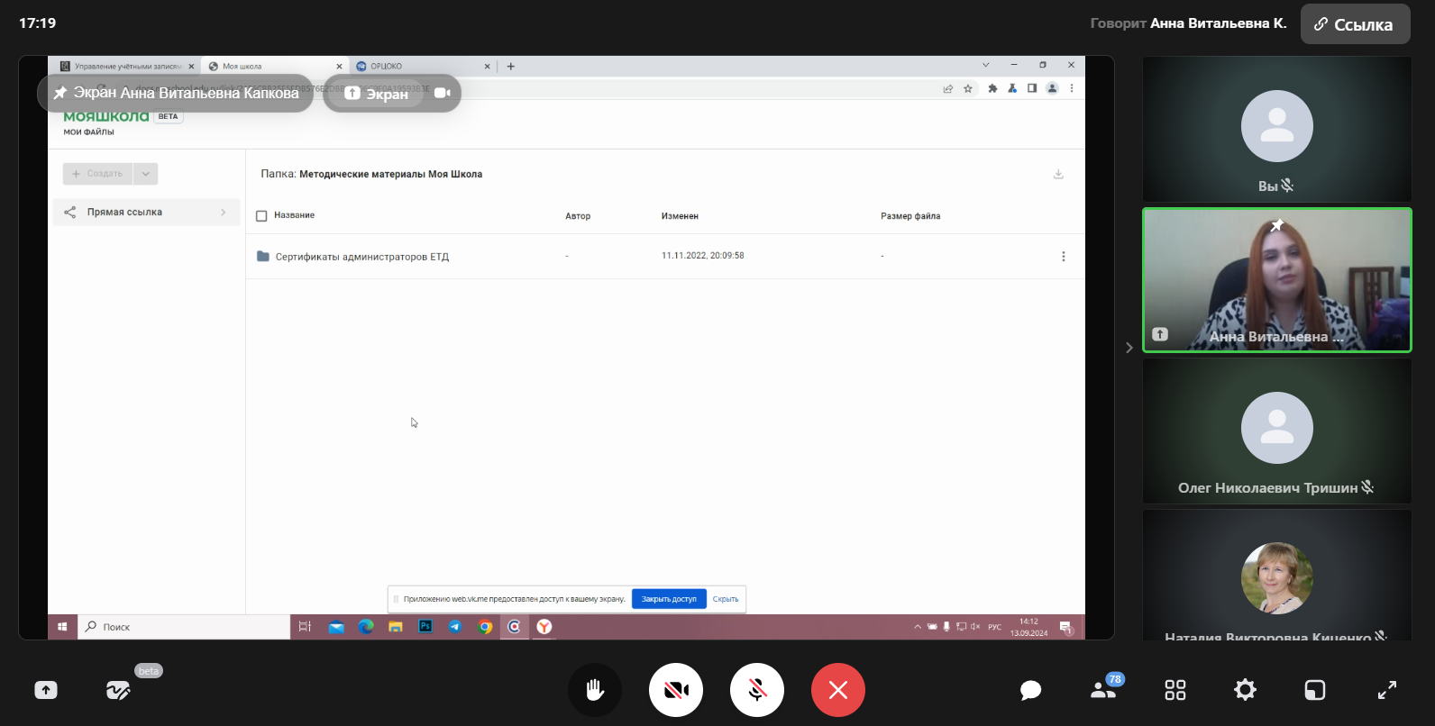Minimize call to picture-in-picture window
Viewport: 1435px width, 726px height.
(x=1315, y=690)
